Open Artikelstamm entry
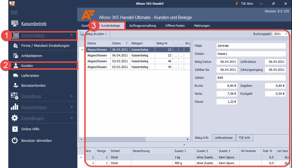The height and width of the screenshot is (168, 292). tap(32, 56)
